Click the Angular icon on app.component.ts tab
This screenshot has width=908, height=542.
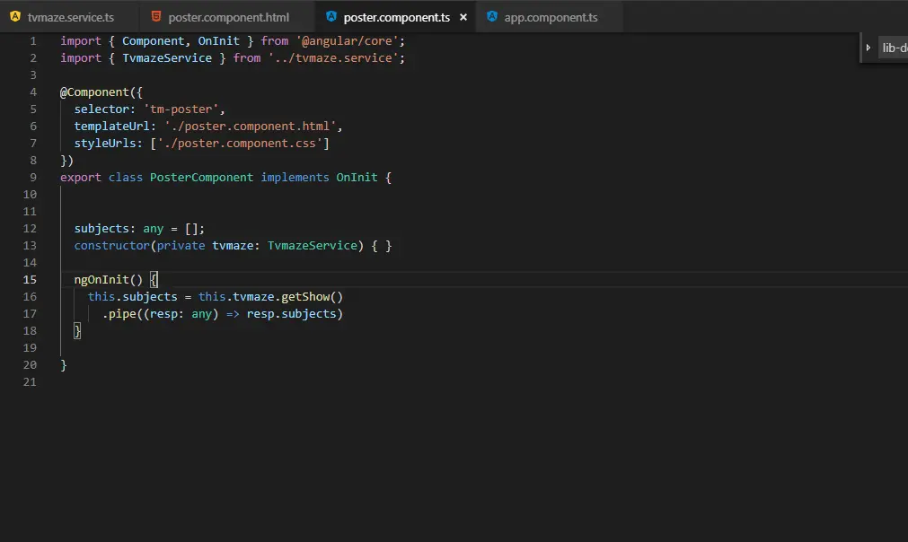pos(492,17)
